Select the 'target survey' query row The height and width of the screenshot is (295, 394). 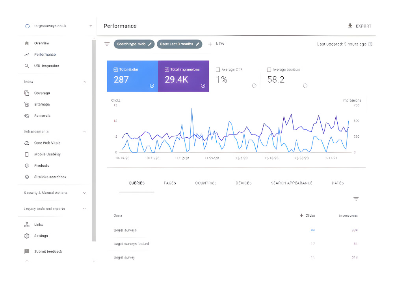point(236,257)
